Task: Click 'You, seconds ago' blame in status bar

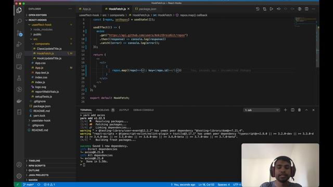Action: coord(183,185)
